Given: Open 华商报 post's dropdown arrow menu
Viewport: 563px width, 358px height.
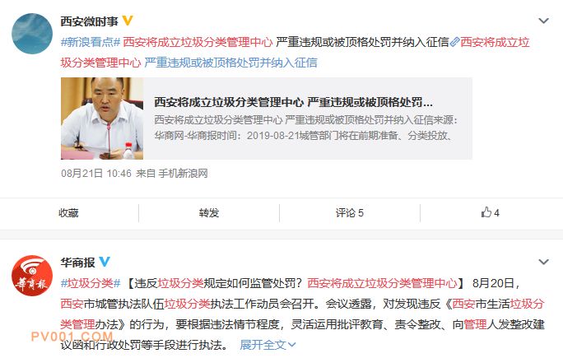Looking at the screenshot, I should [543, 263].
